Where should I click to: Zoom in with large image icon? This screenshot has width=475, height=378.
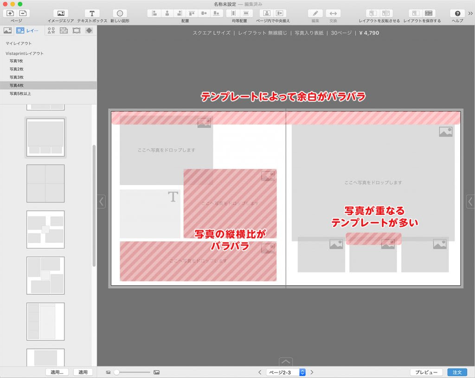[156, 372]
